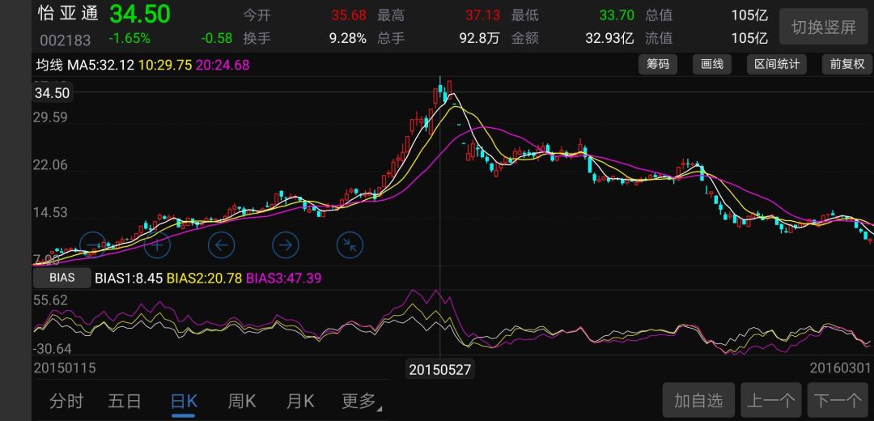Tap the zoom-out minus circle icon
Image resolution: width=874 pixels, height=421 pixels.
(94, 245)
